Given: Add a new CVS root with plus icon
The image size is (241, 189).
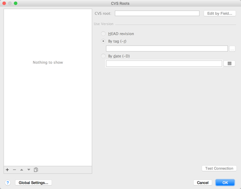Looking at the screenshot, I should tap(7, 170).
